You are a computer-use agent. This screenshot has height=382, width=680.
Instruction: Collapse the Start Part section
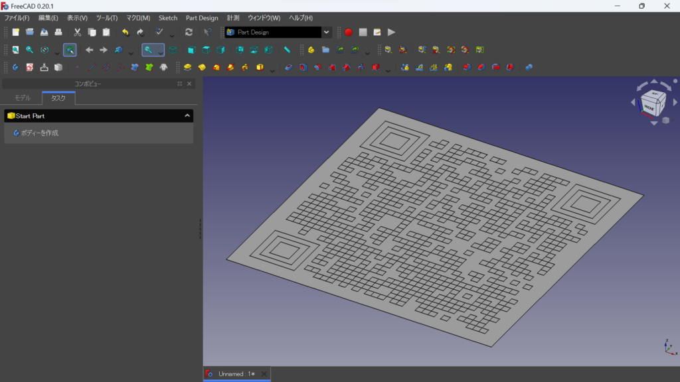pos(187,115)
